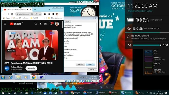Open host taskbar volume icon
The height and width of the screenshot is (95, 169).
(x=151, y=93)
